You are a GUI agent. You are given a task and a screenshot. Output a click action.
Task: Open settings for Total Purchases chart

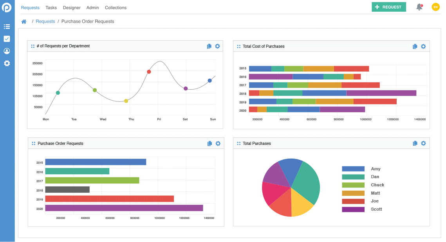tap(423, 143)
